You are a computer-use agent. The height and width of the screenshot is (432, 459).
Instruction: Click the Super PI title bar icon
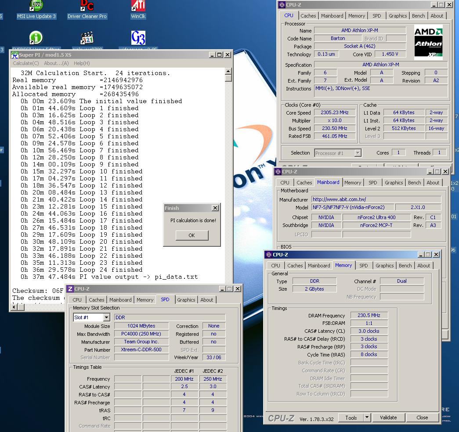(x=14, y=55)
